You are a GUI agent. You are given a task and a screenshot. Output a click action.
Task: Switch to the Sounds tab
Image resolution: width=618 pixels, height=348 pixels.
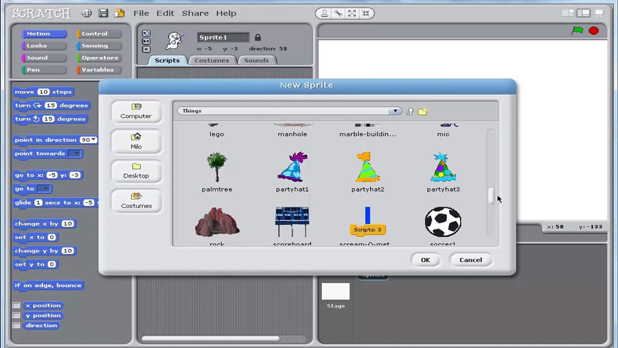[x=257, y=60]
